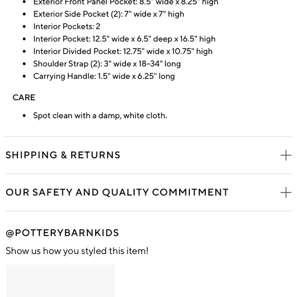Click the Exterior Side Pocket dimensions
This screenshot has width=297, height=297.
tap(109, 14)
